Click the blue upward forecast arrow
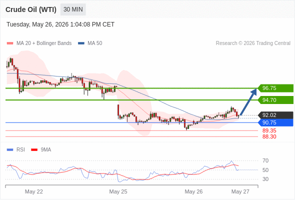This screenshot has width=295, height=200. [248, 101]
